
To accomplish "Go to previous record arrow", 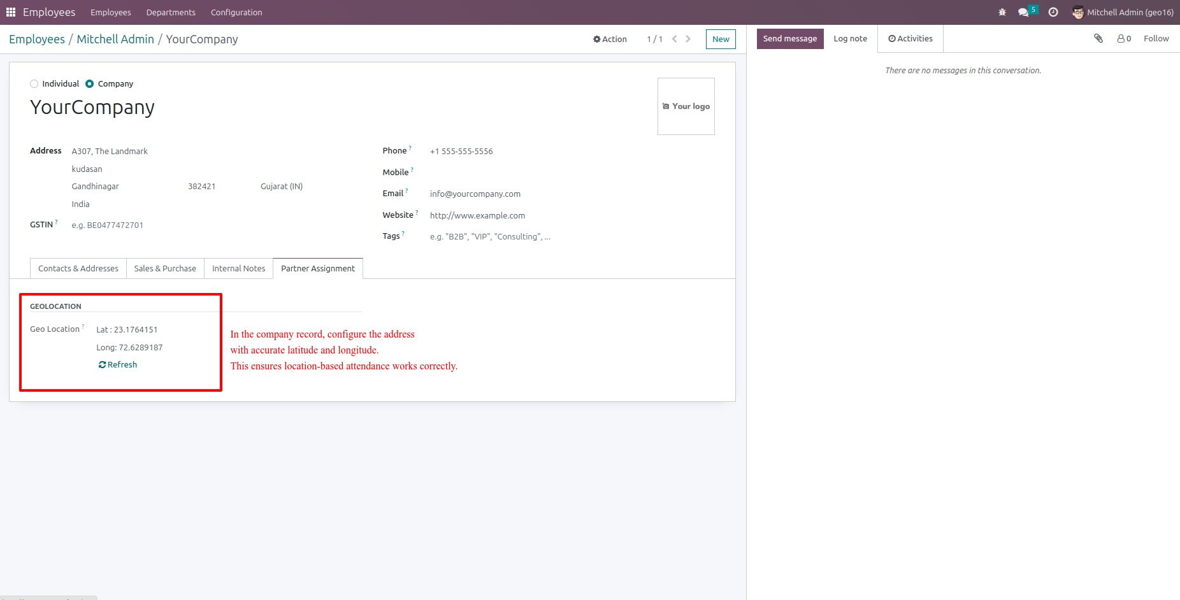I will [674, 39].
